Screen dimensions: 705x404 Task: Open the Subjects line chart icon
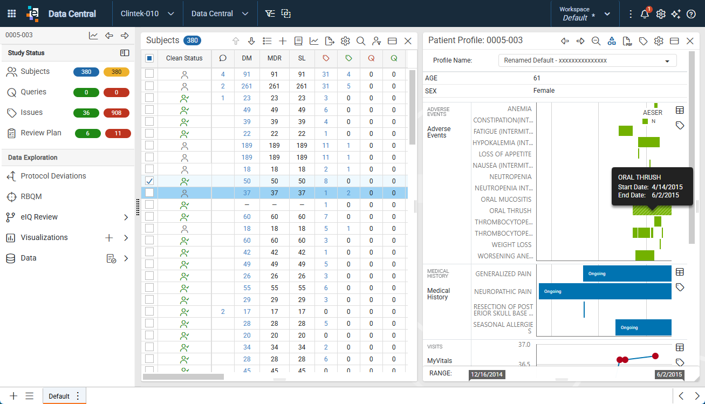pyautogui.click(x=314, y=41)
